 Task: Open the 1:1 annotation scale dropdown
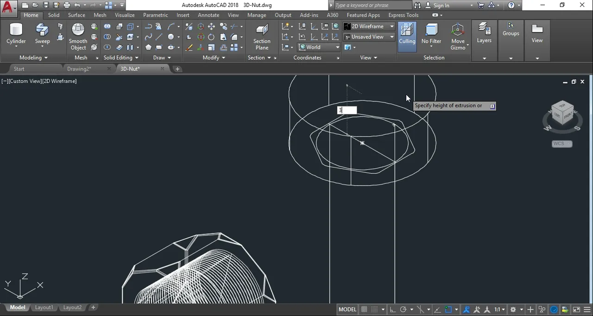(499, 310)
